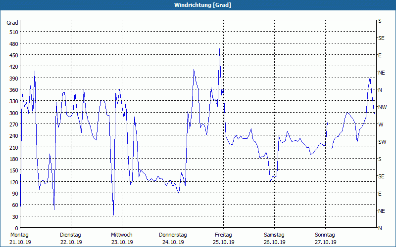Click the E compass label beside 90 gridline
This screenshot has width=396, height=247.
[380, 194]
